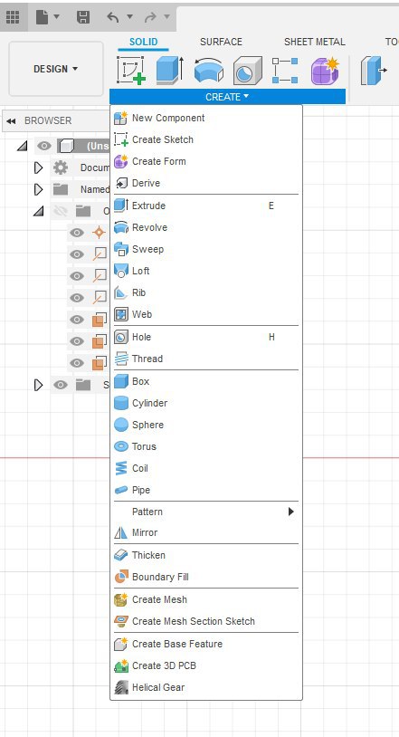Select Derive in the Create menu

[206, 183]
